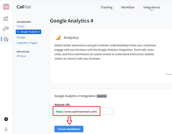Click the black plus create icon
Viewport: 172px width, 134px height.
[x=6, y=119]
